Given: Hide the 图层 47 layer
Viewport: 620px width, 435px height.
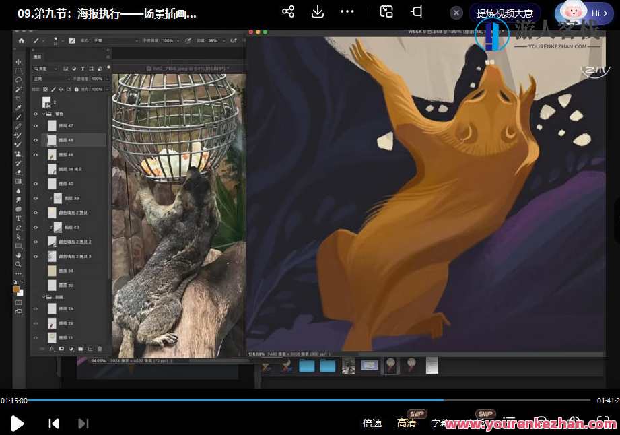Looking at the screenshot, I should point(36,125).
